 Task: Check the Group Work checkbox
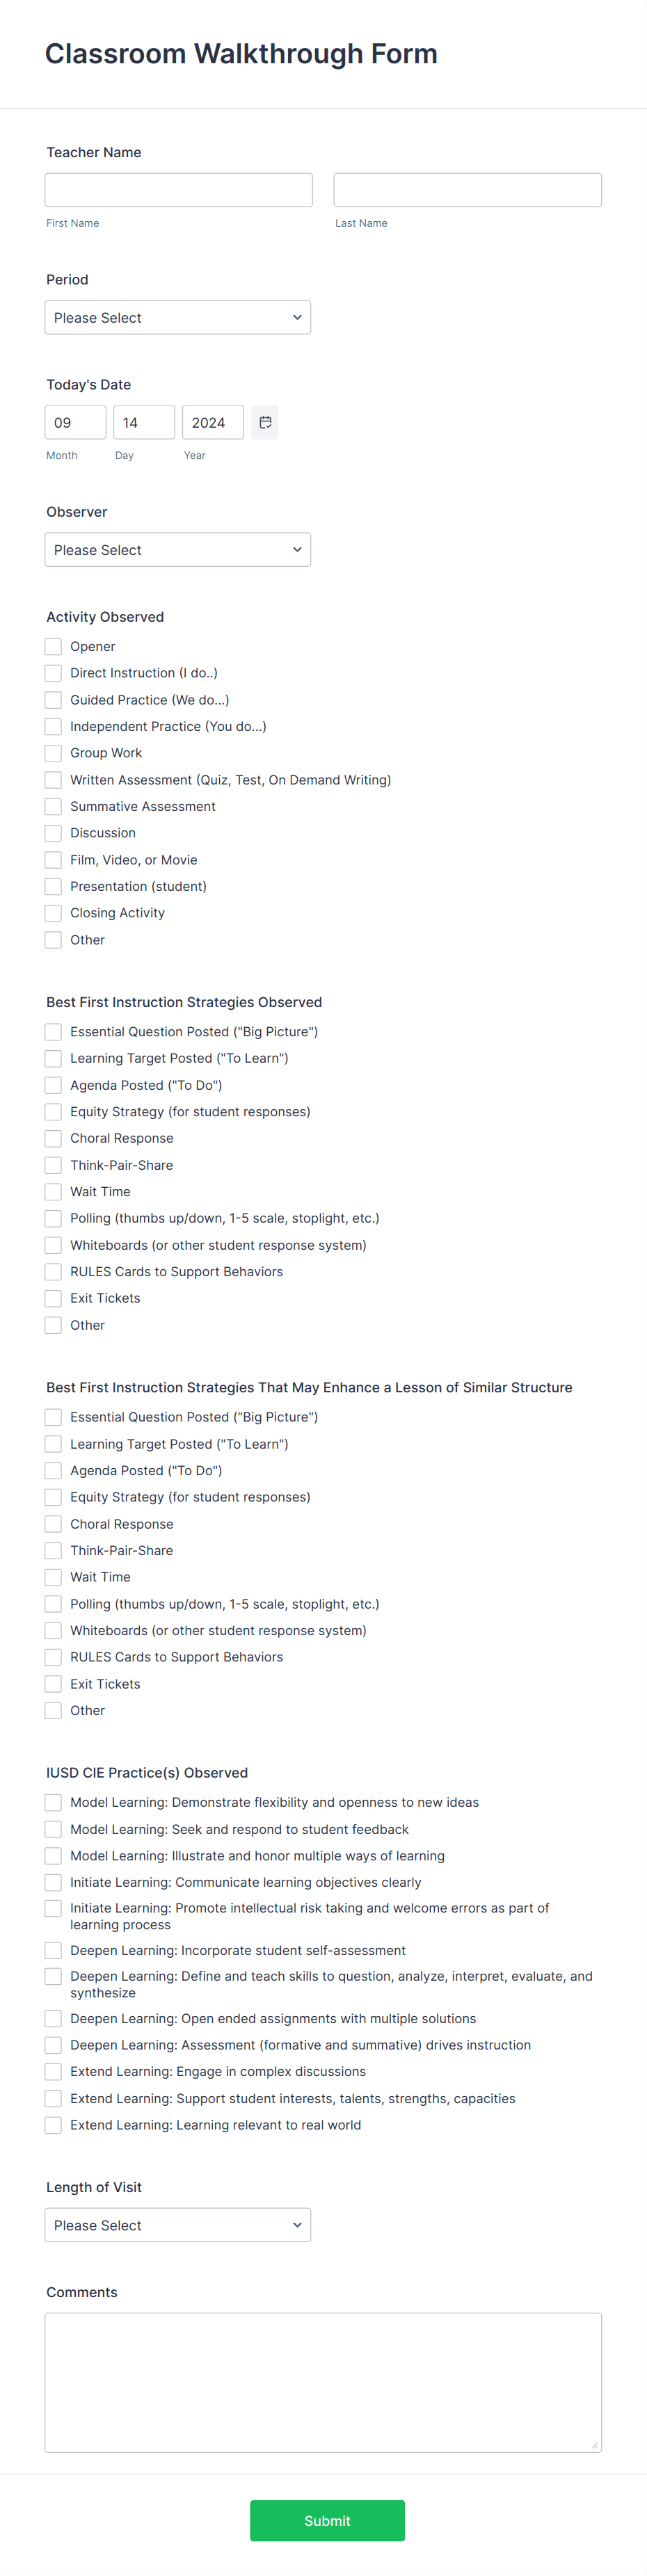(52, 753)
